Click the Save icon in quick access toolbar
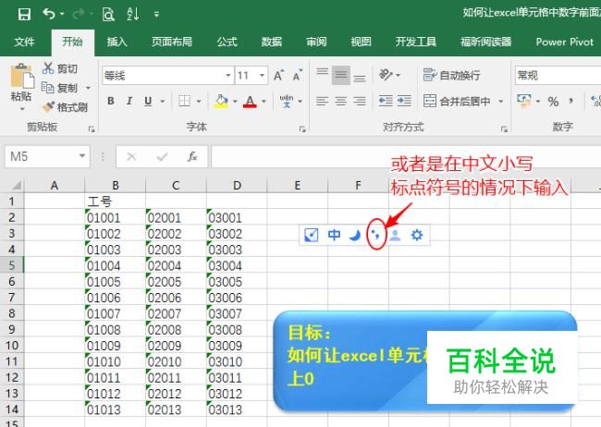This screenshot has width=601, height=427. pyautogui.click(x=25, y=15)
